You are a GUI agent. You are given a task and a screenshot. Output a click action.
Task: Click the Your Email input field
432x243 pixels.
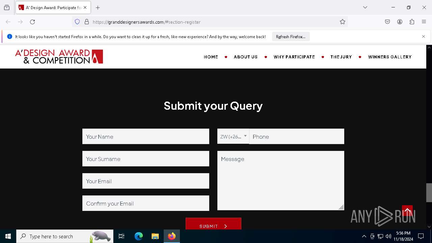point(146,181)
